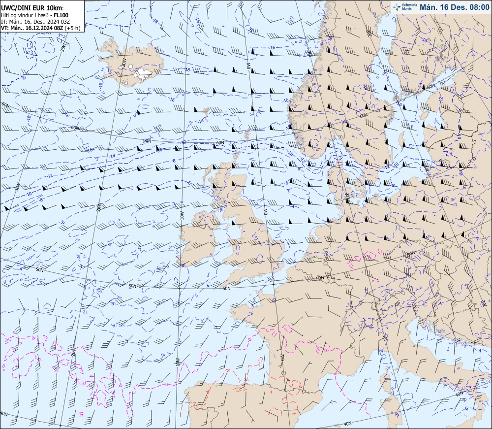Click the 30W label near the legend box
Image resolution: width=492 pixels, height=429 pixels.
(63, 48)
